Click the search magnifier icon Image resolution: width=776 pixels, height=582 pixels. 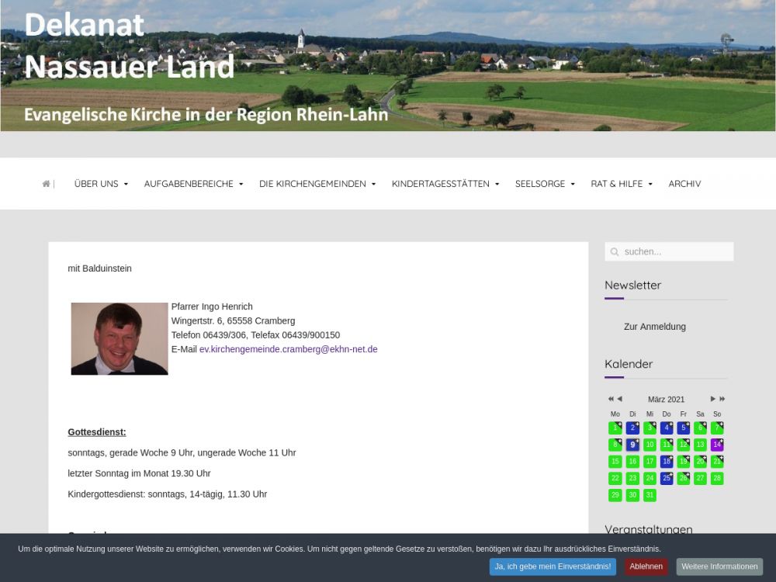[x=615, y=252]
